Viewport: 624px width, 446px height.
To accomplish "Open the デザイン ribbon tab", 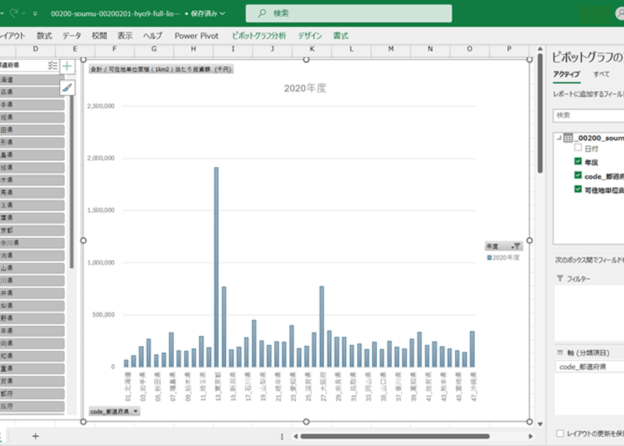I will click(x=310, y=36).
